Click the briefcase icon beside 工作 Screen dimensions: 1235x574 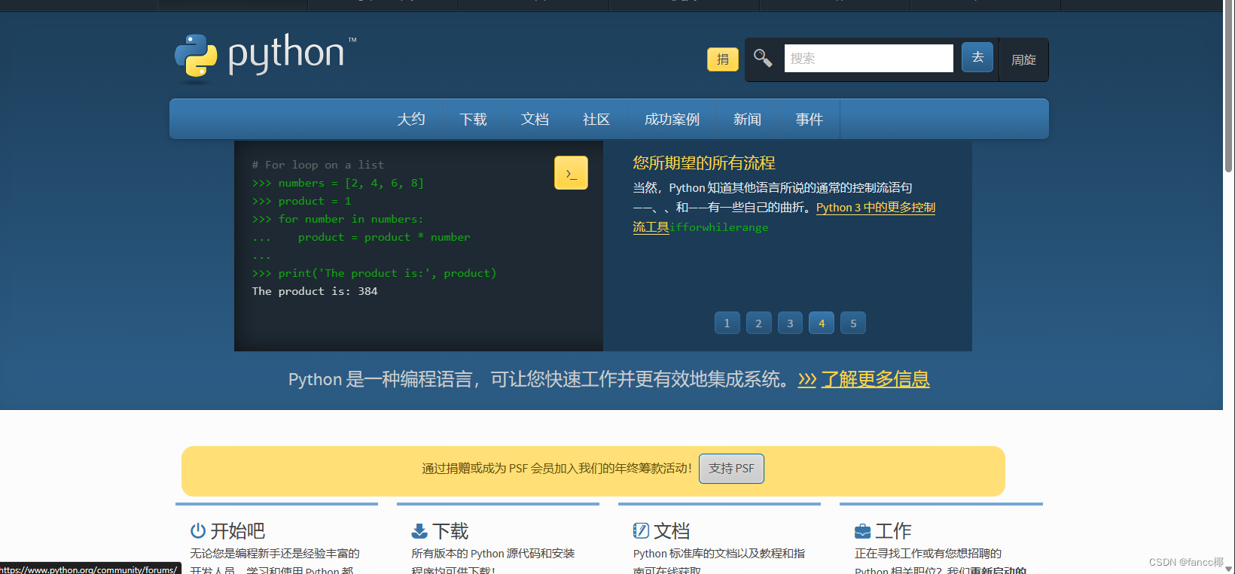coord(863,532)
